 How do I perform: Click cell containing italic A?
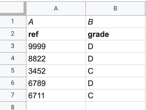[x=56, y=22]
